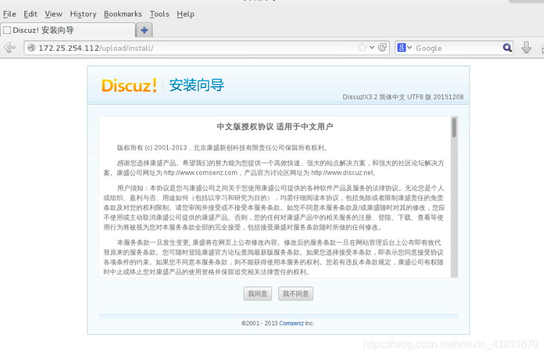Click the 版权所有 (c) 2001-2013 line
The height and width of the screenshot is (356, 544).
[x=222, y=148]
